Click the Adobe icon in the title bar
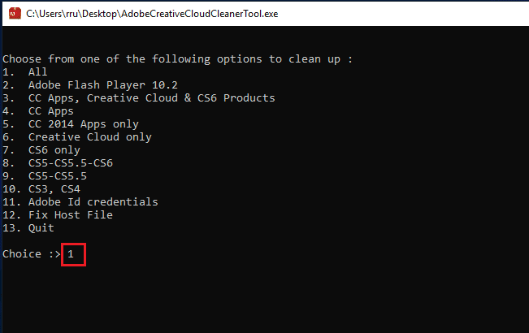The height and width of the screenshot is (333, 529). click(13, 12)
